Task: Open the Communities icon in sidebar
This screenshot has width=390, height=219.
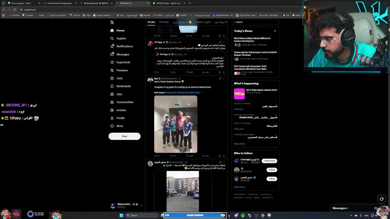Action: (112, 102)
